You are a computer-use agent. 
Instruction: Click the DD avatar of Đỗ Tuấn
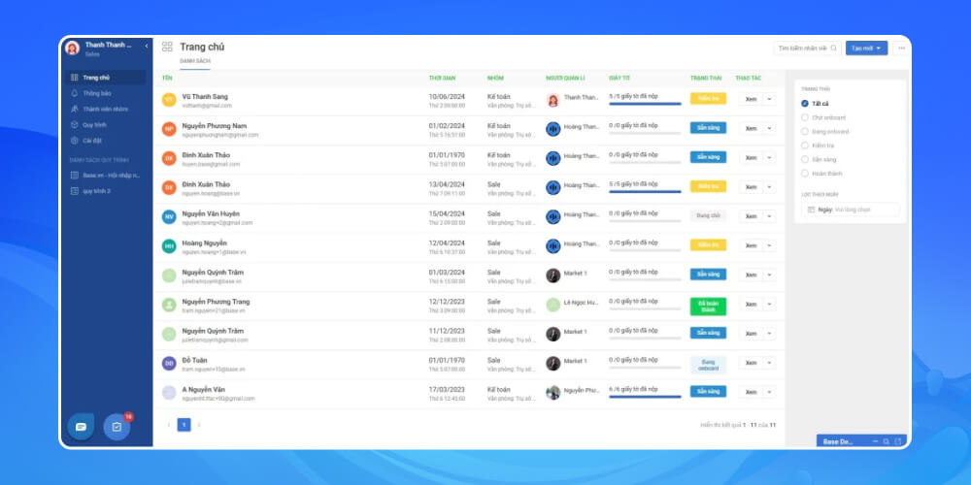tap(169, 363)
